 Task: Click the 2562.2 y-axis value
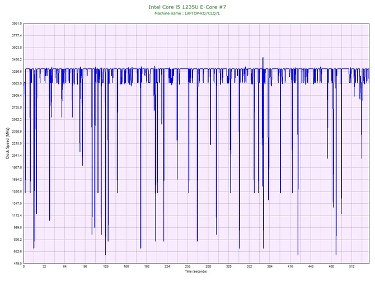pyautogui.click(x=17, y=119)
